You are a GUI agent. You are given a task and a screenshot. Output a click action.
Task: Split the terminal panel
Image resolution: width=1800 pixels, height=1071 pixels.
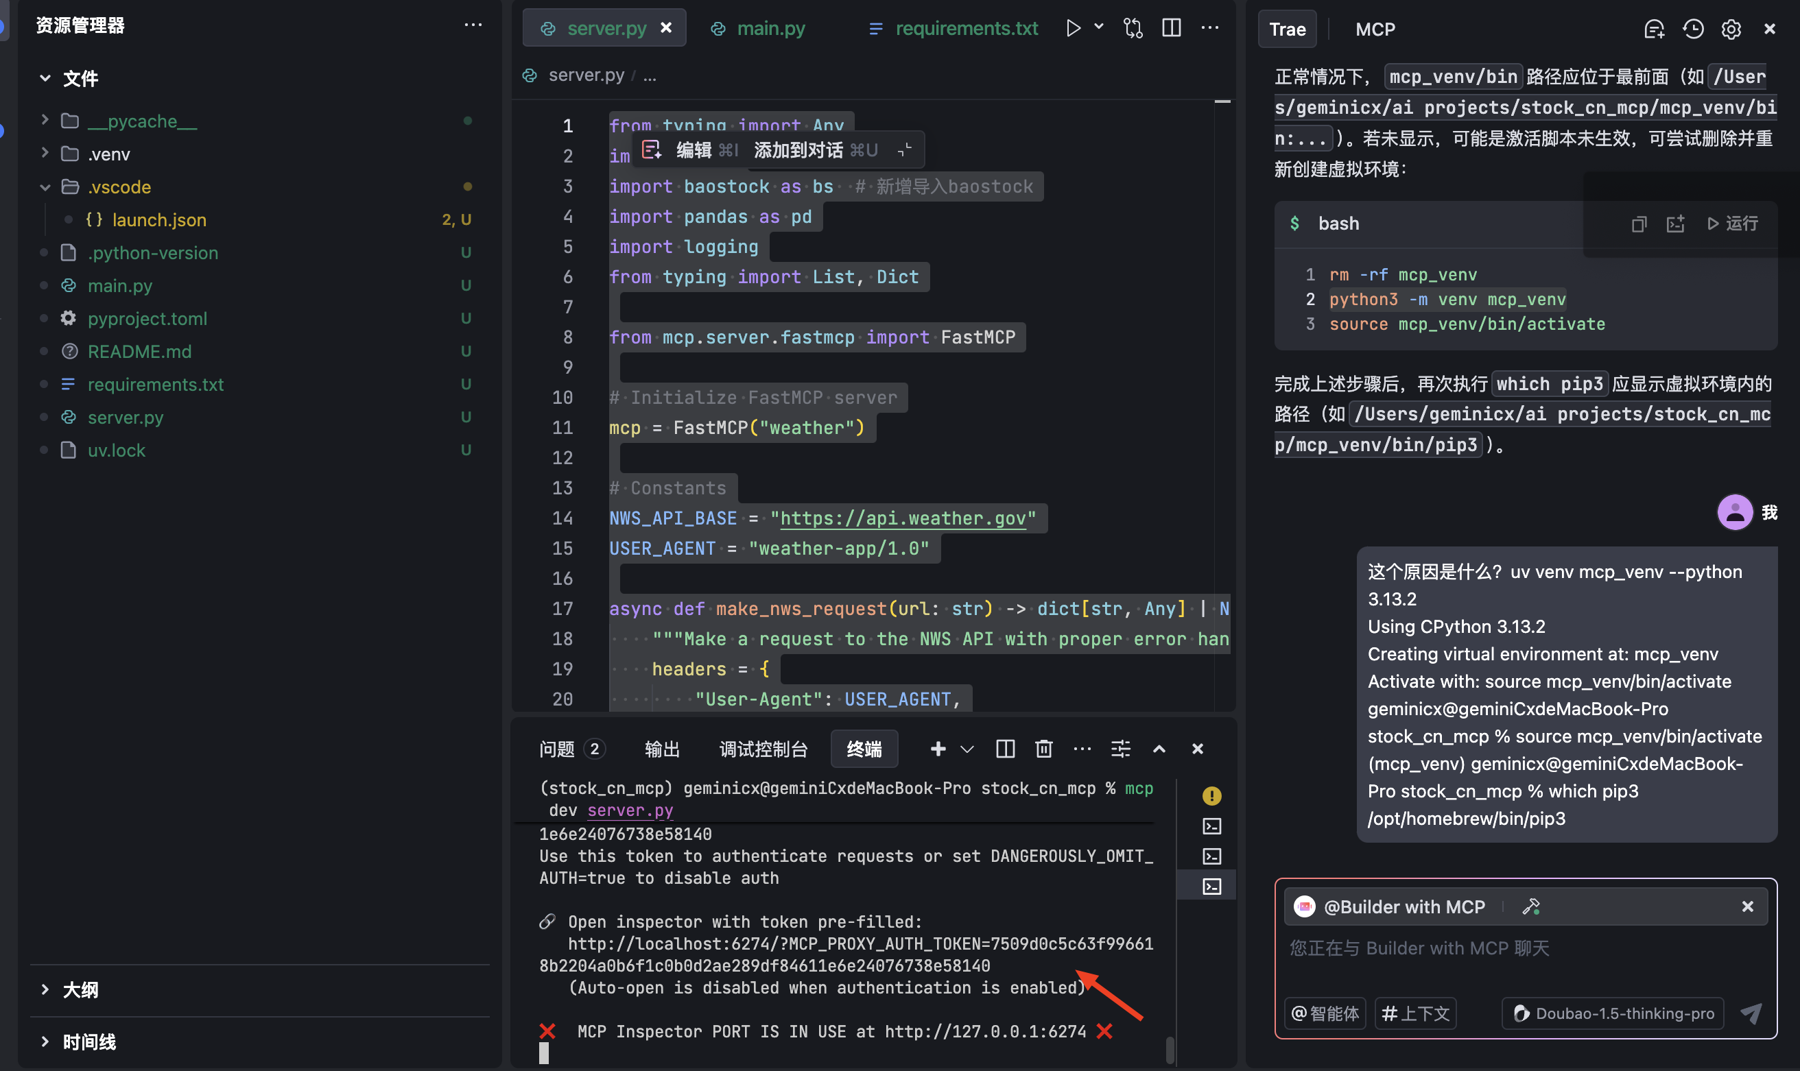click(x=1005, y=749)
